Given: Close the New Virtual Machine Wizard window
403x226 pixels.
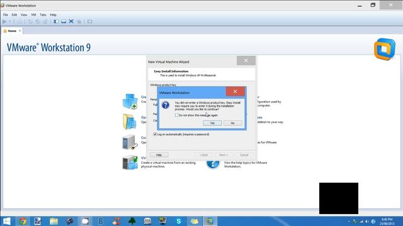Looking at the screenshot, I should 246,61.
